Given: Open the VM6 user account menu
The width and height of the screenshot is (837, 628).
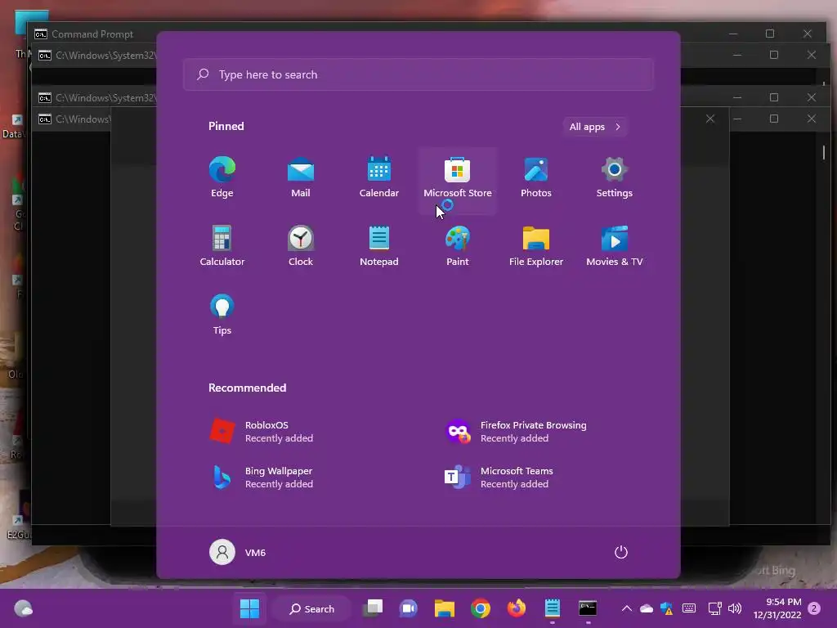Looking at the screenshot, I should (x=238, y=552).
